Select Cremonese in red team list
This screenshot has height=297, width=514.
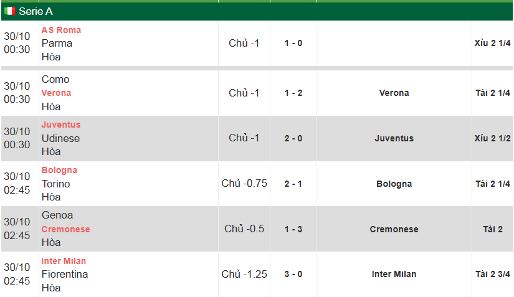point(65,229)
